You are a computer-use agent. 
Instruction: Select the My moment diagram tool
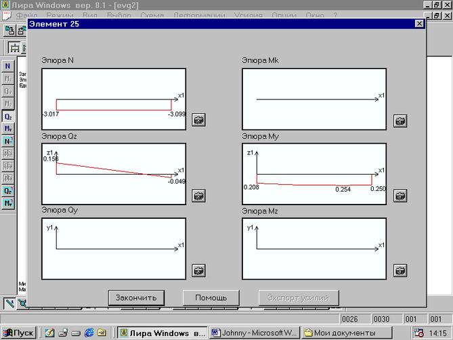coord(8,129)
